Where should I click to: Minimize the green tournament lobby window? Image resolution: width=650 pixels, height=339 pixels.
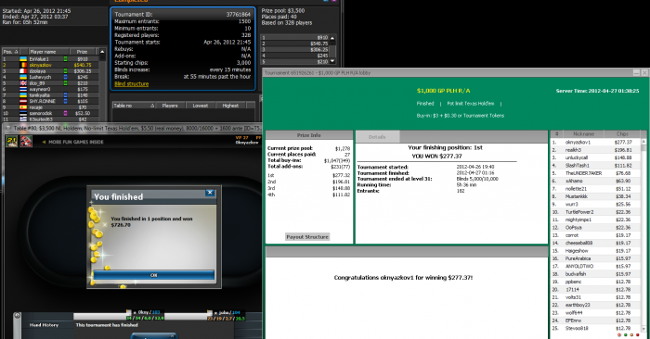coord(636,73)
